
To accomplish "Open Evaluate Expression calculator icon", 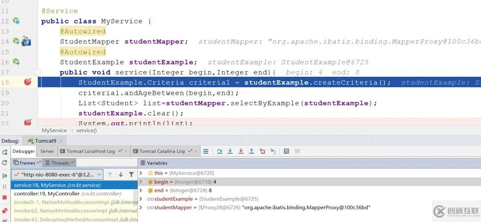I will click(287, 151).
